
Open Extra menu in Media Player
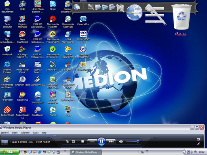36,132
